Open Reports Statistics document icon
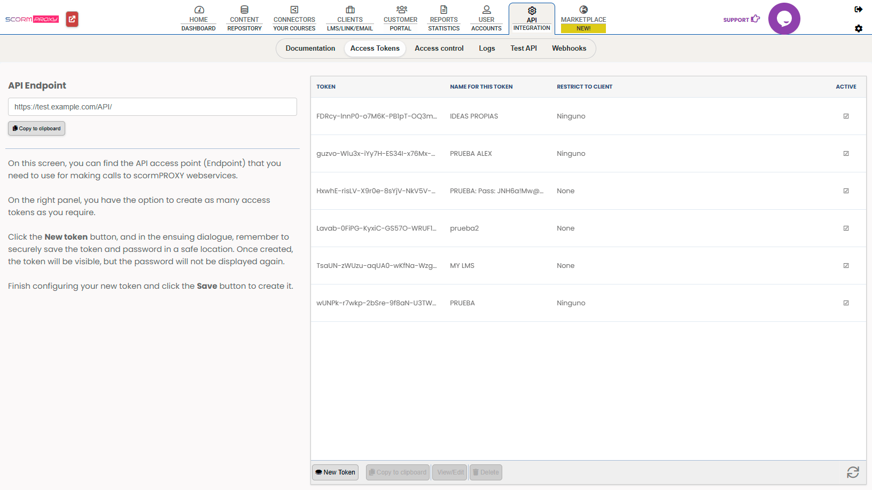The height and width of the screenshot is (490, 872). click(x=443, y=10)
